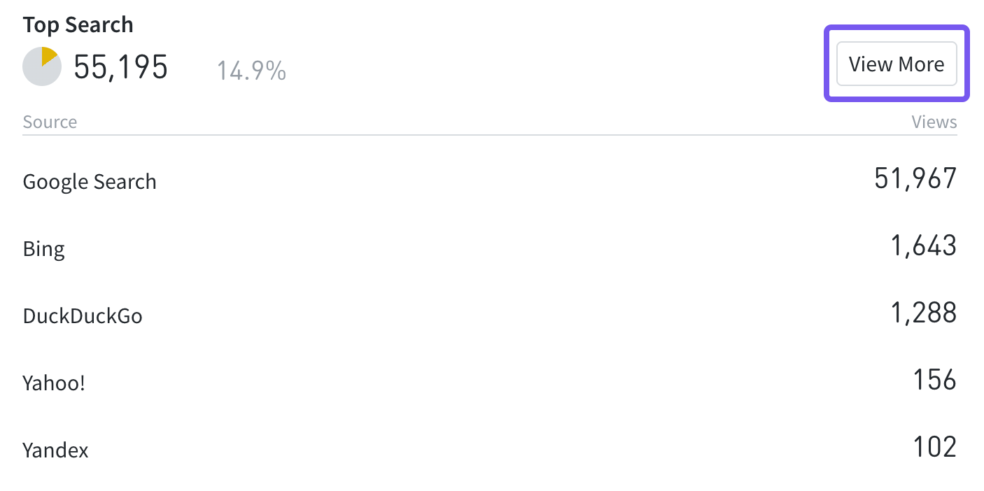The height and width of the screenshot is (491, 984).
Task: Click the Views column header
Action: pyautogui.click(x=934, y=122)
